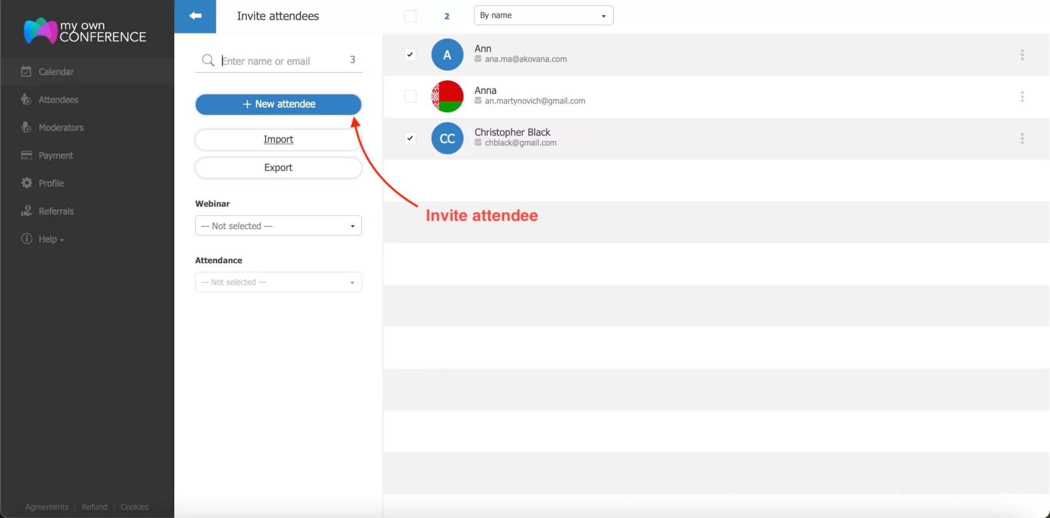Click the back arrow button

(195, 16)
